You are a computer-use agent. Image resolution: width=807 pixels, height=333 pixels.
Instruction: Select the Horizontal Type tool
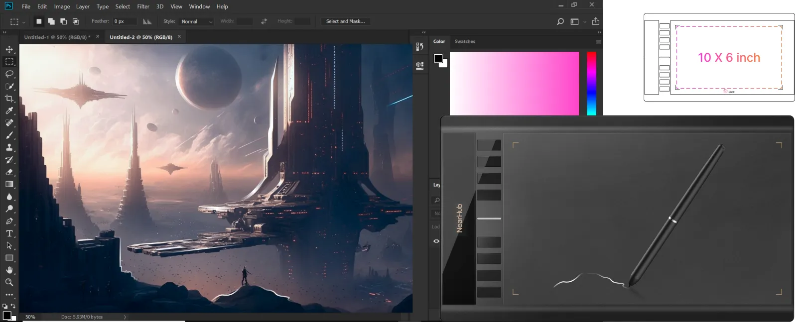pos(9,233)
